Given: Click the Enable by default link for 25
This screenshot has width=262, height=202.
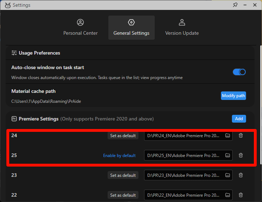Looking at the screenshot, I should [x=119, y=156].
